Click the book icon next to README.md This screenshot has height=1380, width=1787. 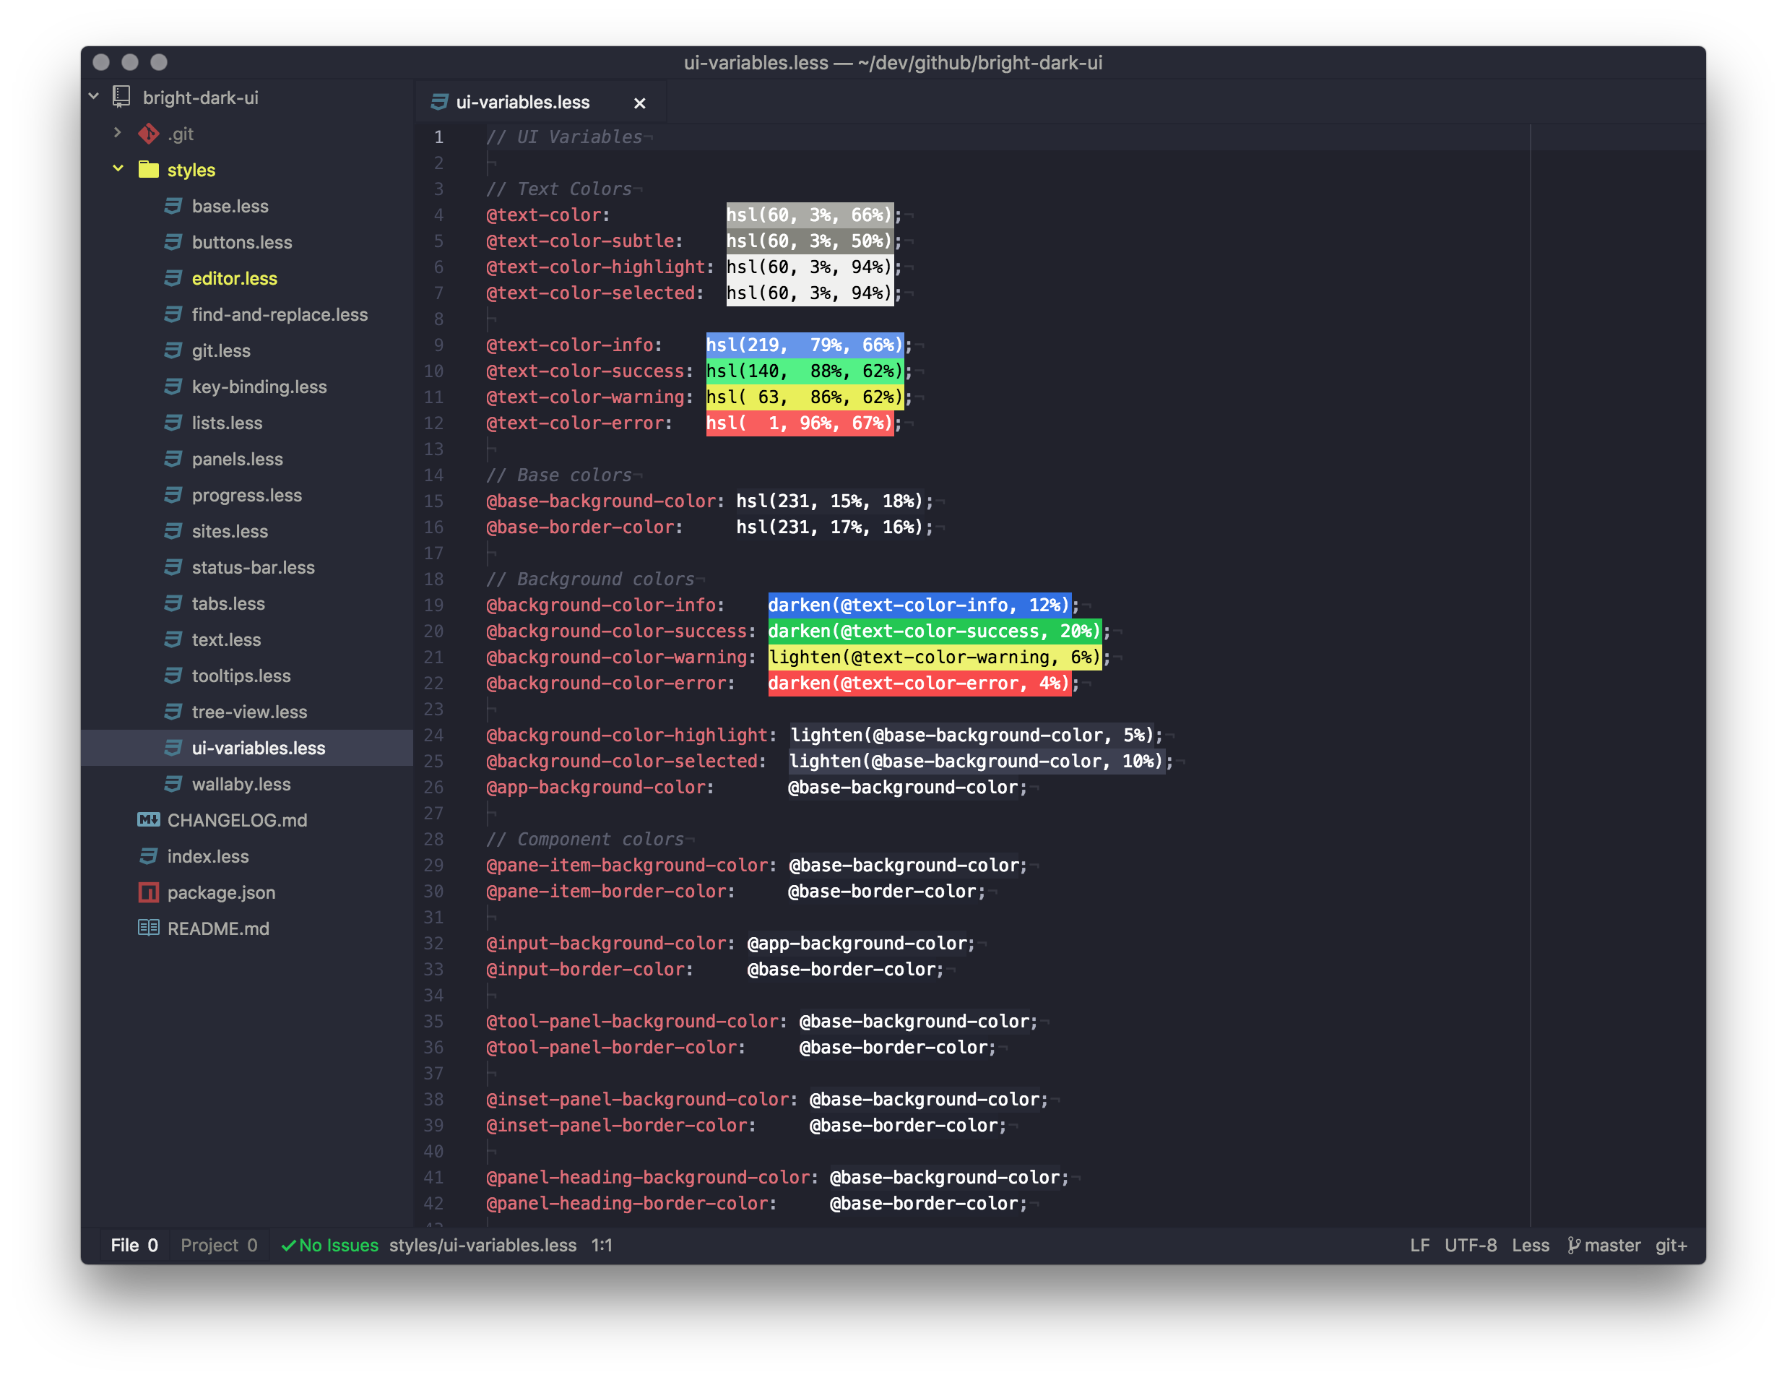point(148,928)
